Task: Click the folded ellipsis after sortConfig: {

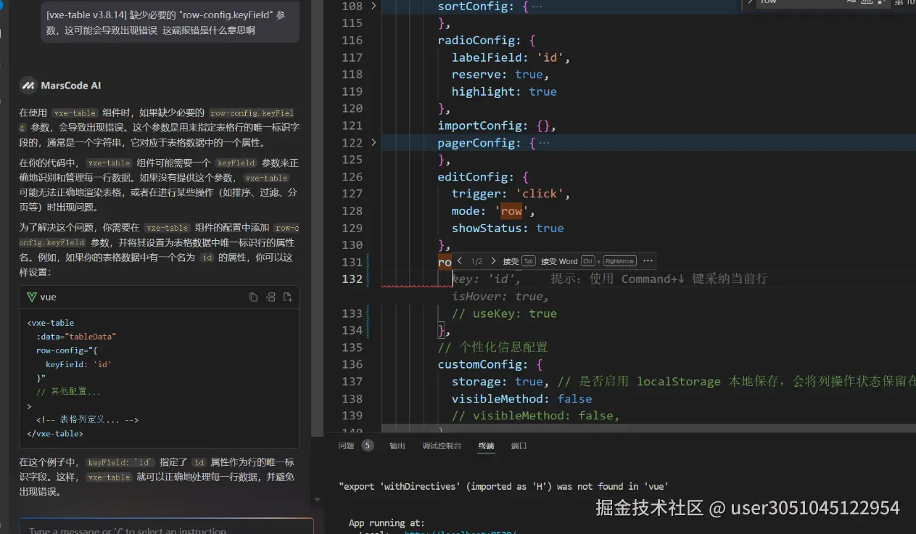Action: click(x=537, y=6)
